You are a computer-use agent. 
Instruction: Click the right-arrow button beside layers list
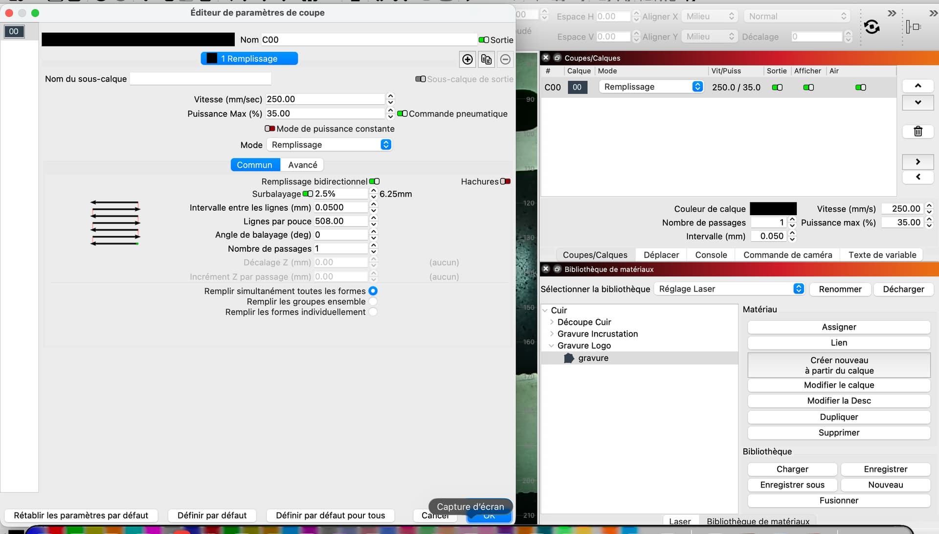(x=917, y=162)
